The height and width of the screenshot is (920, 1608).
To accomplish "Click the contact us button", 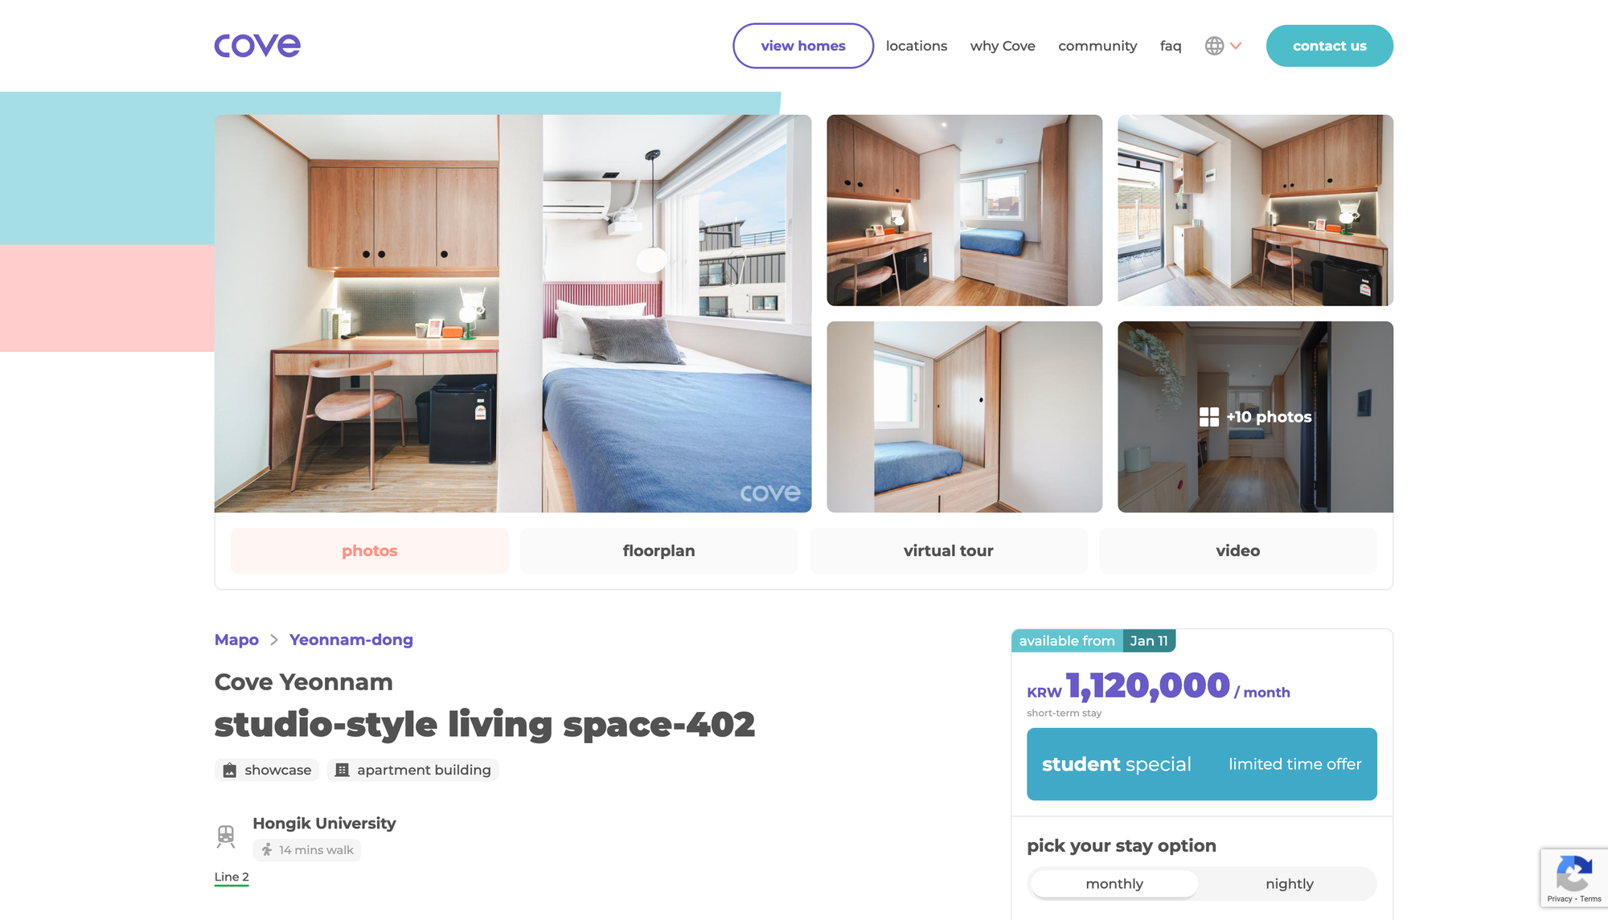I will (x=1329, y=46).
